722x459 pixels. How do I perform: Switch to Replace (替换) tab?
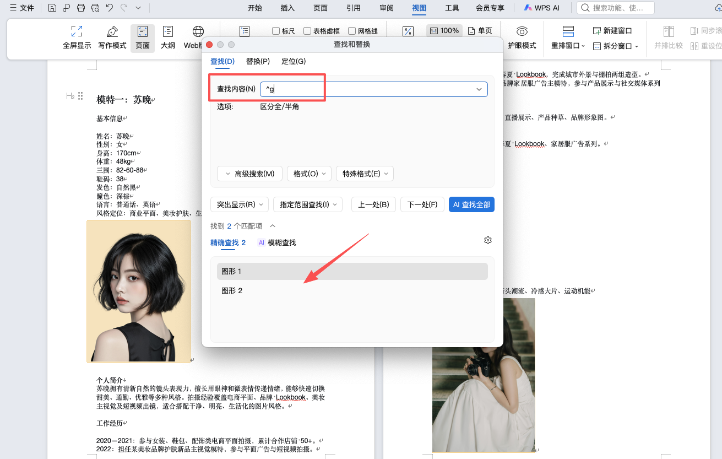coord(258,61)
